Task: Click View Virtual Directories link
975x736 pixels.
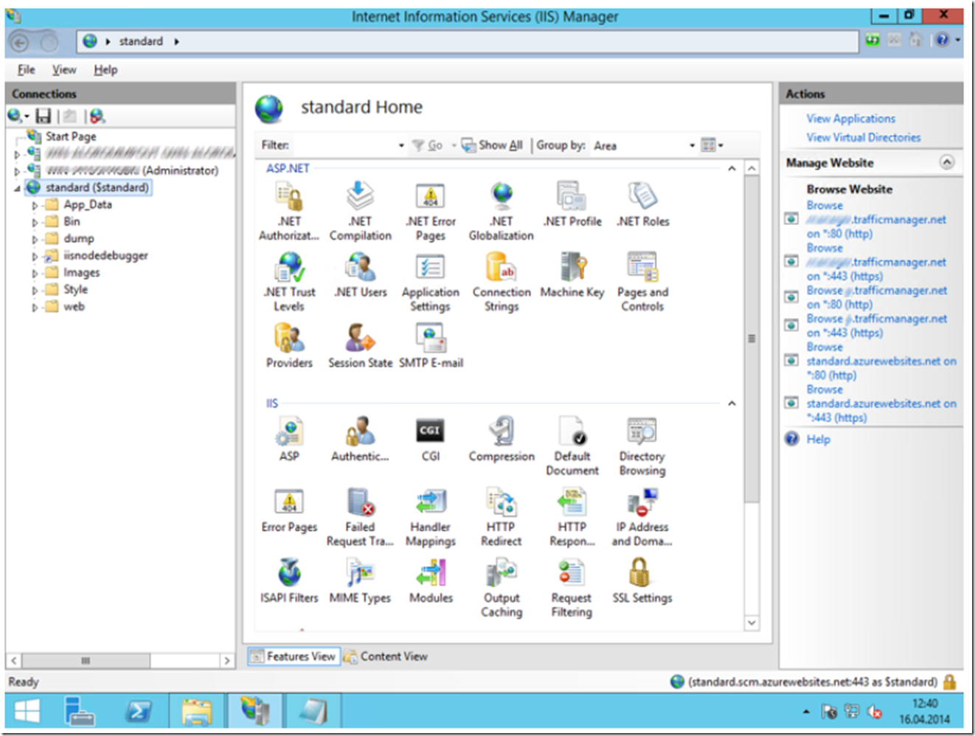Action: click(x=864, y=138)
